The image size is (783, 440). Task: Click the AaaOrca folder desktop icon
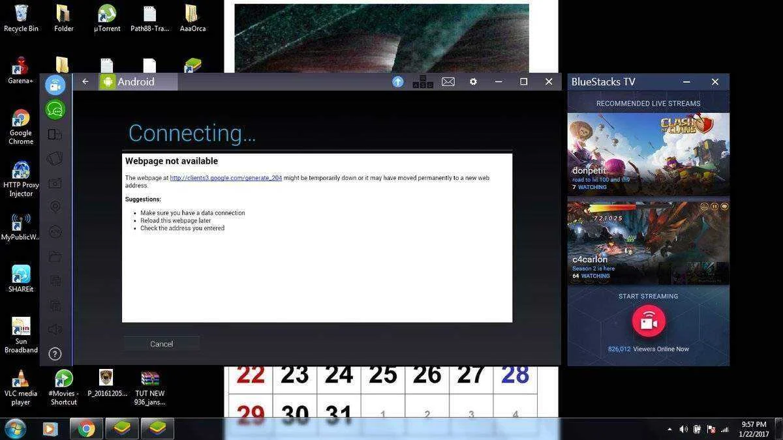pyautogui.click(x=192, y=18)
